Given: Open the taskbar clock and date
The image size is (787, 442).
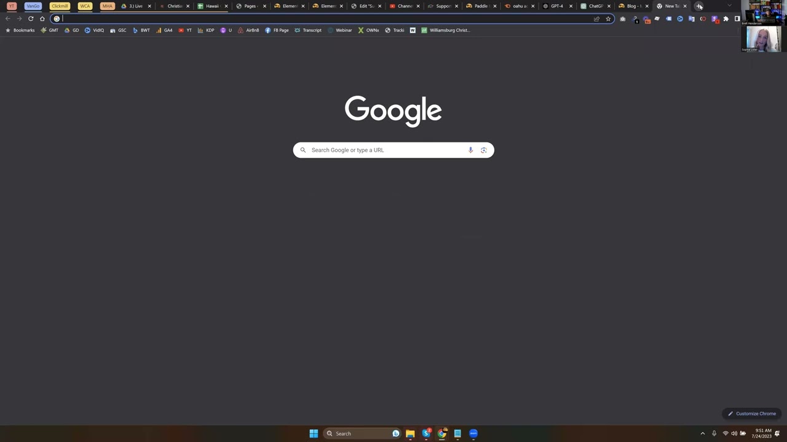Looking at the screenshot, I should click(761, 433).
